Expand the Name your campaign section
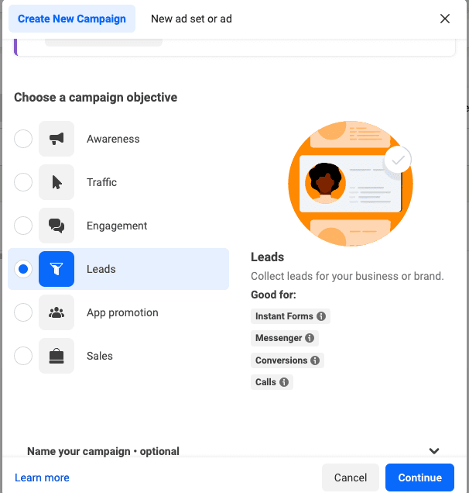Viewport: 469px width, 493px height. pyautogui.click(x=434, y=451)
